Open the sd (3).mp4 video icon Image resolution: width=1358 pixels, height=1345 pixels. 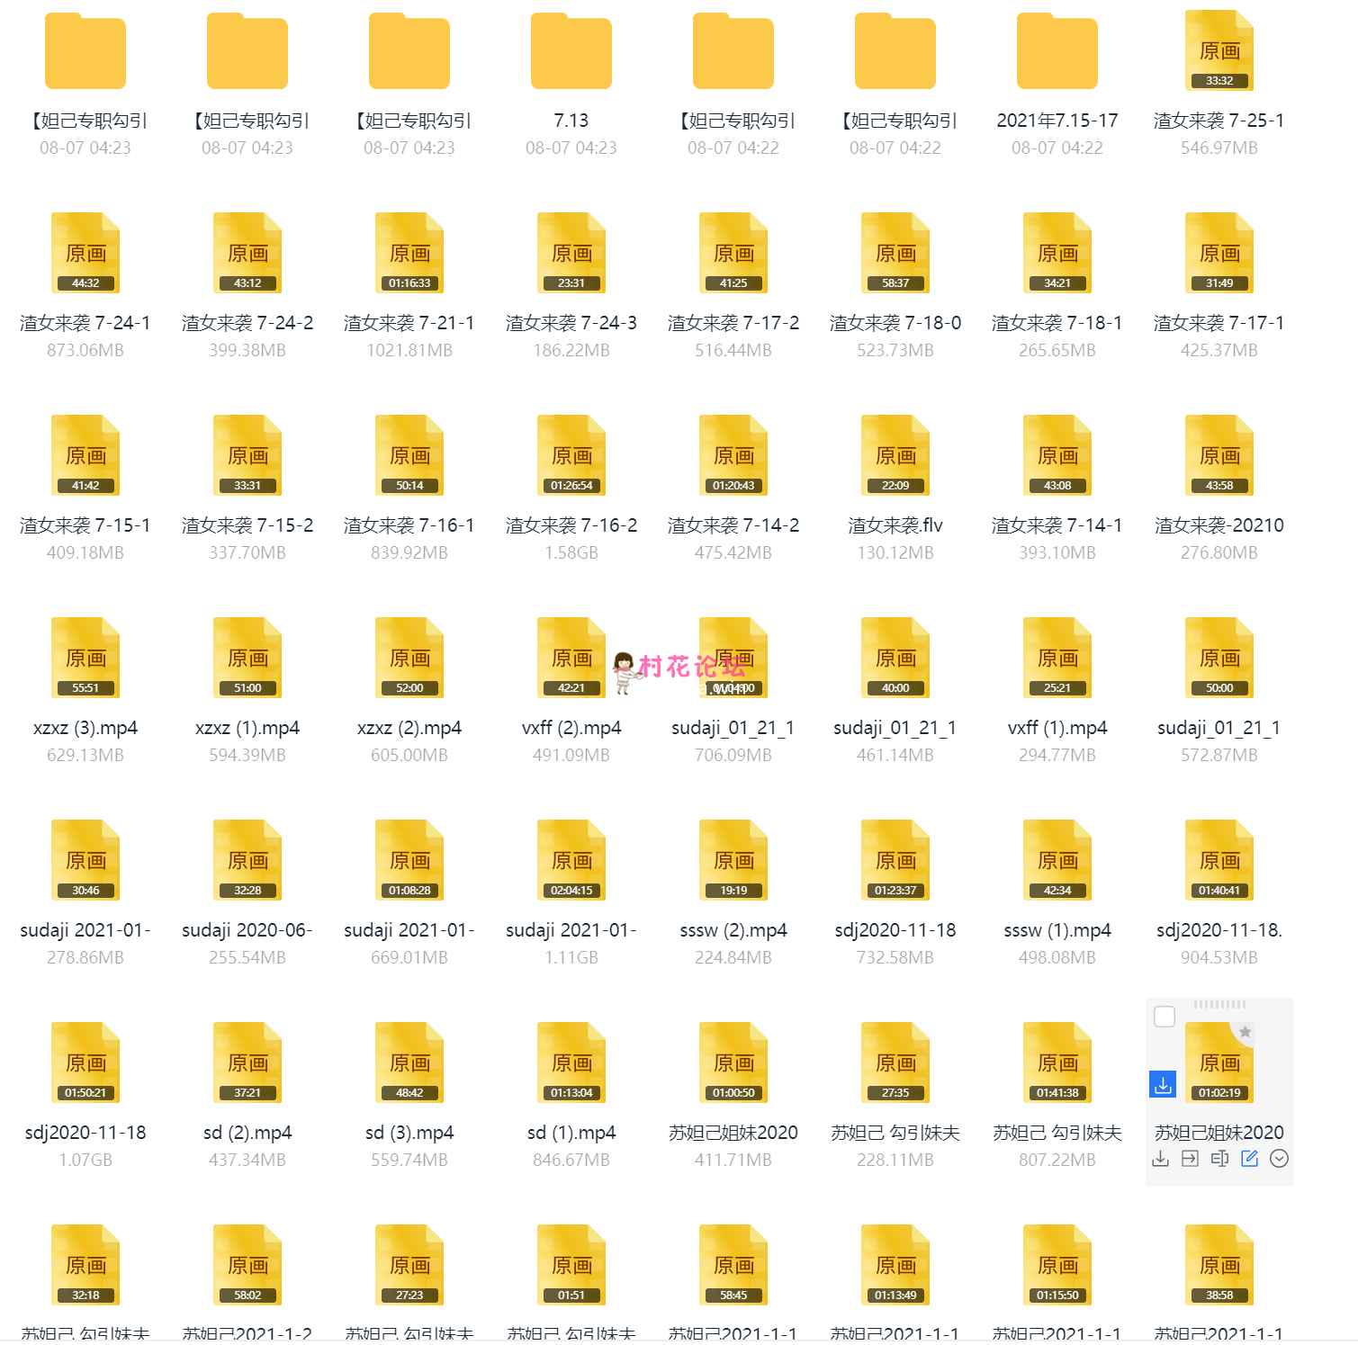point(409,1063)
